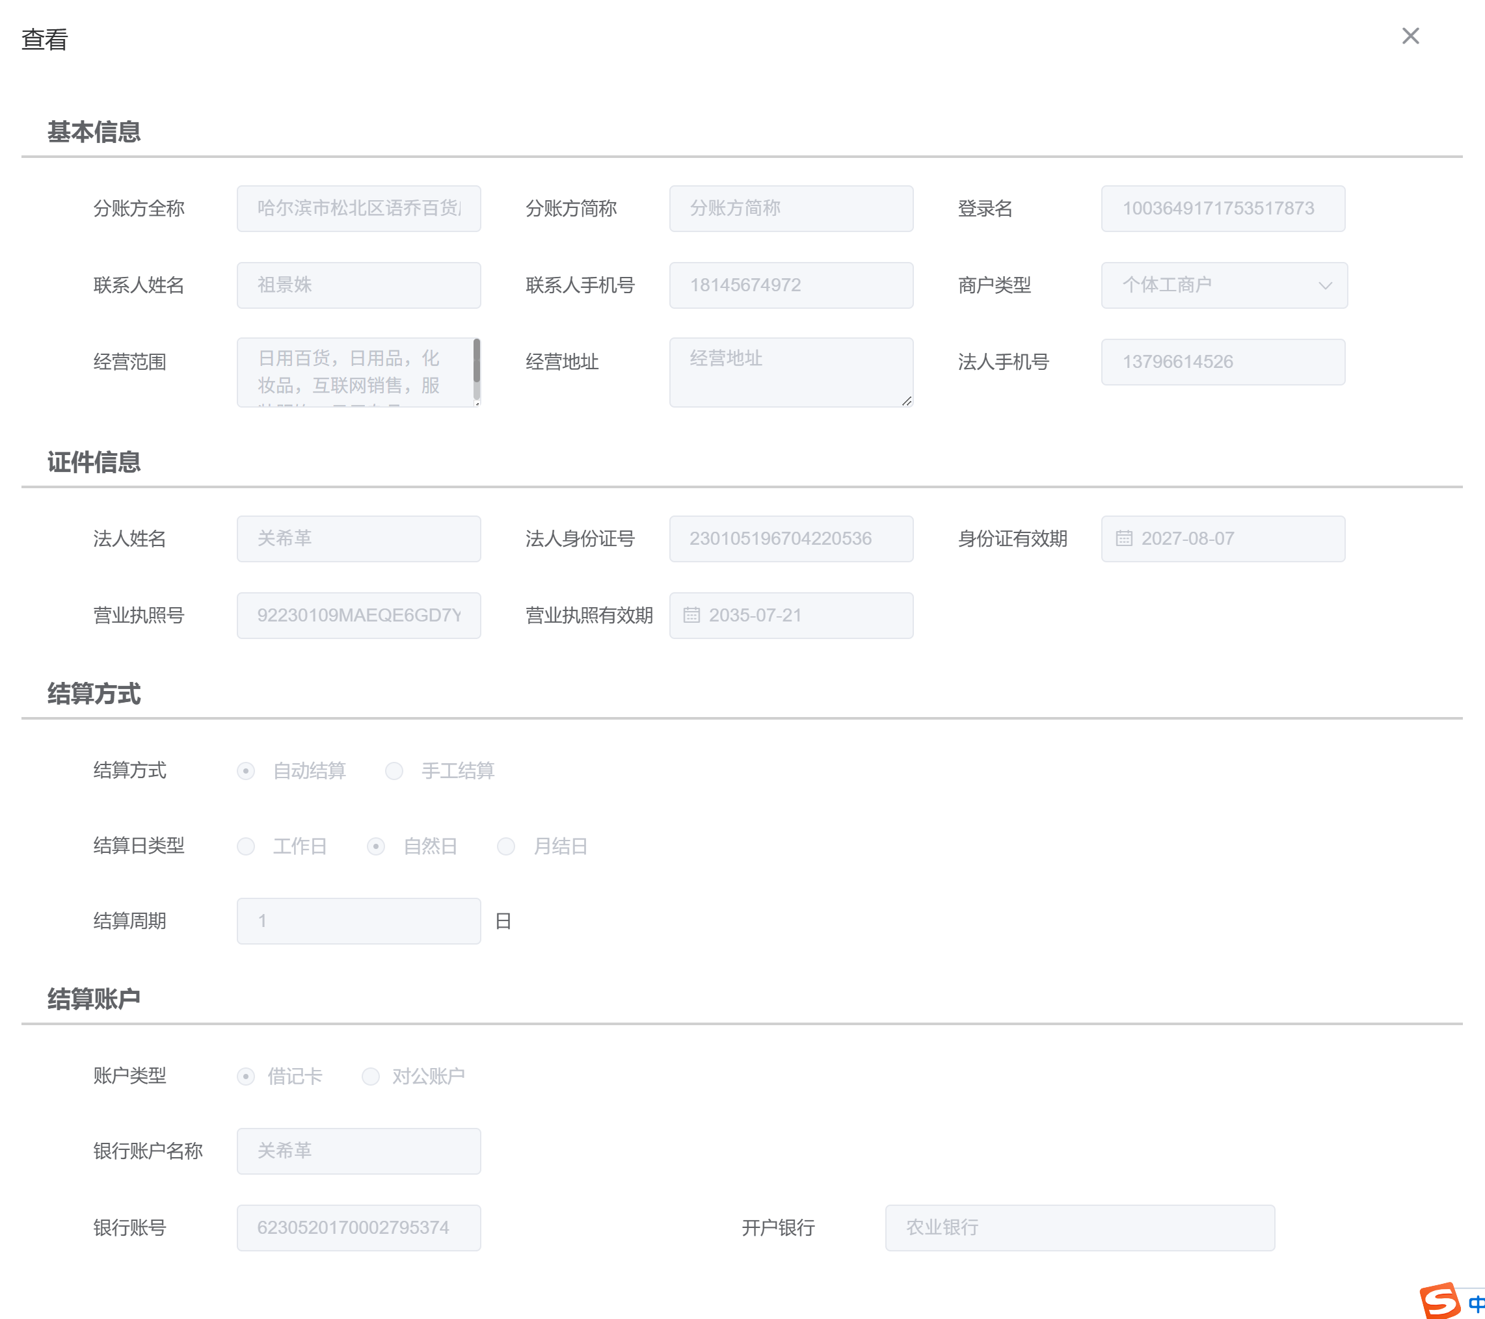1485x1319 pixels.
Task: Select the 手工结算 radio option
Action: point(394,771)
